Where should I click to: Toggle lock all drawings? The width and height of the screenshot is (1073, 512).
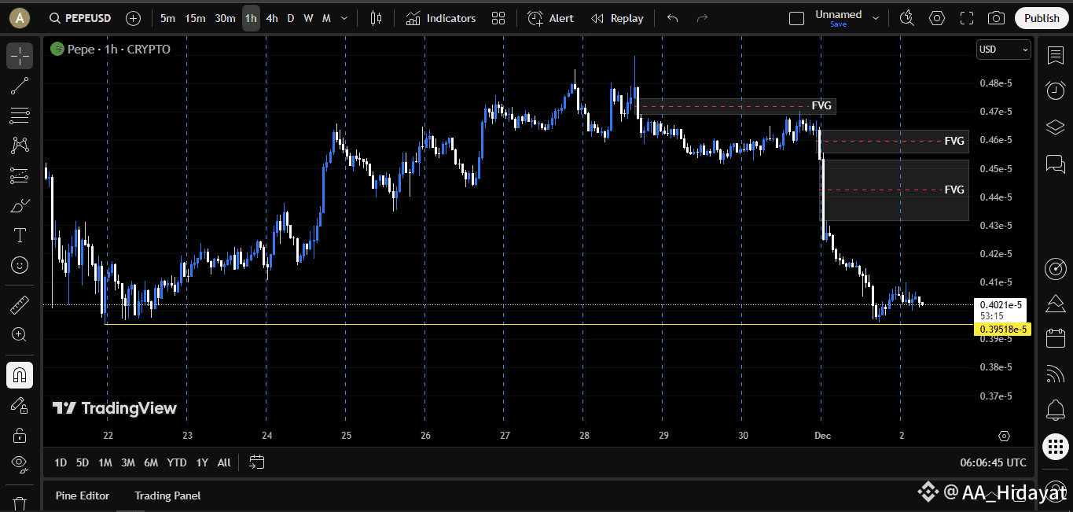[20, 434]
